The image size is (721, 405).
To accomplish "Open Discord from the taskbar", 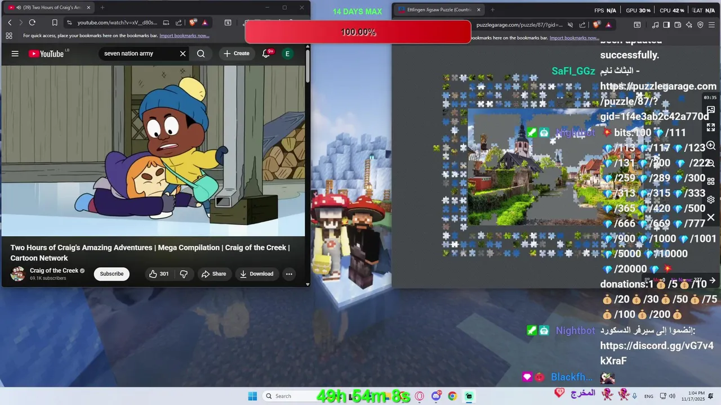I will coord(436,396).
